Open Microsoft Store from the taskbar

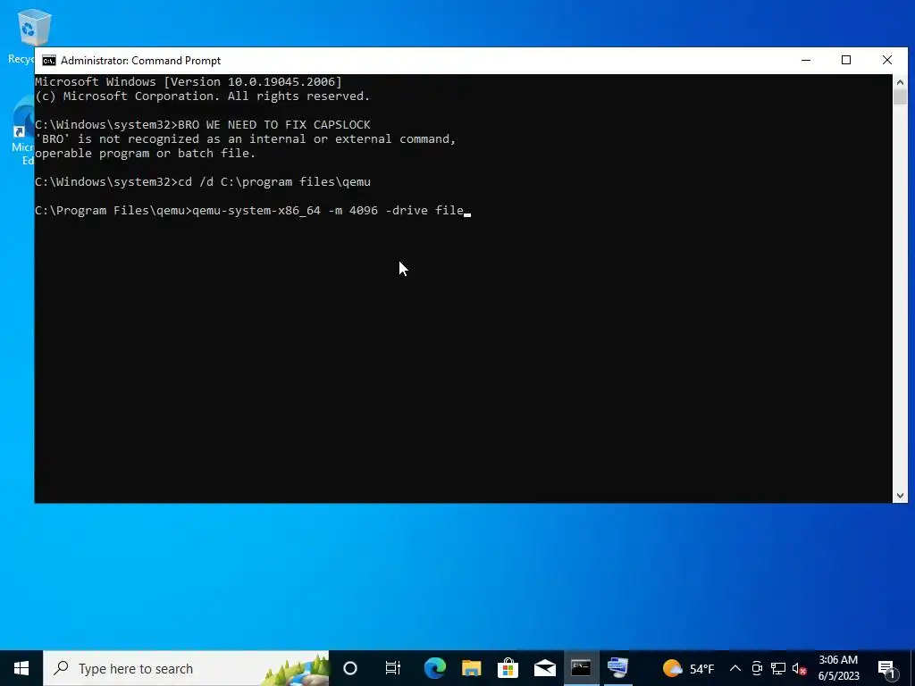tap(508, 668)
